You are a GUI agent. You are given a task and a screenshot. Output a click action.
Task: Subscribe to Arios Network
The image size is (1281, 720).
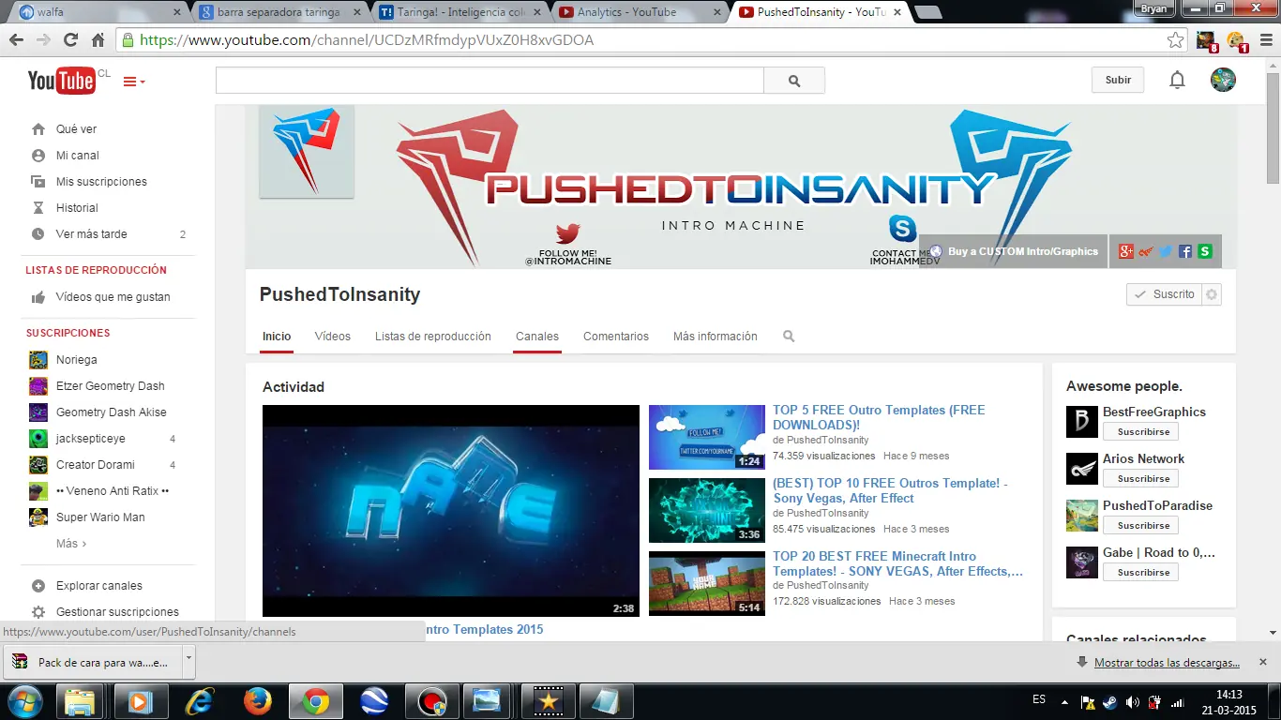1140,479
